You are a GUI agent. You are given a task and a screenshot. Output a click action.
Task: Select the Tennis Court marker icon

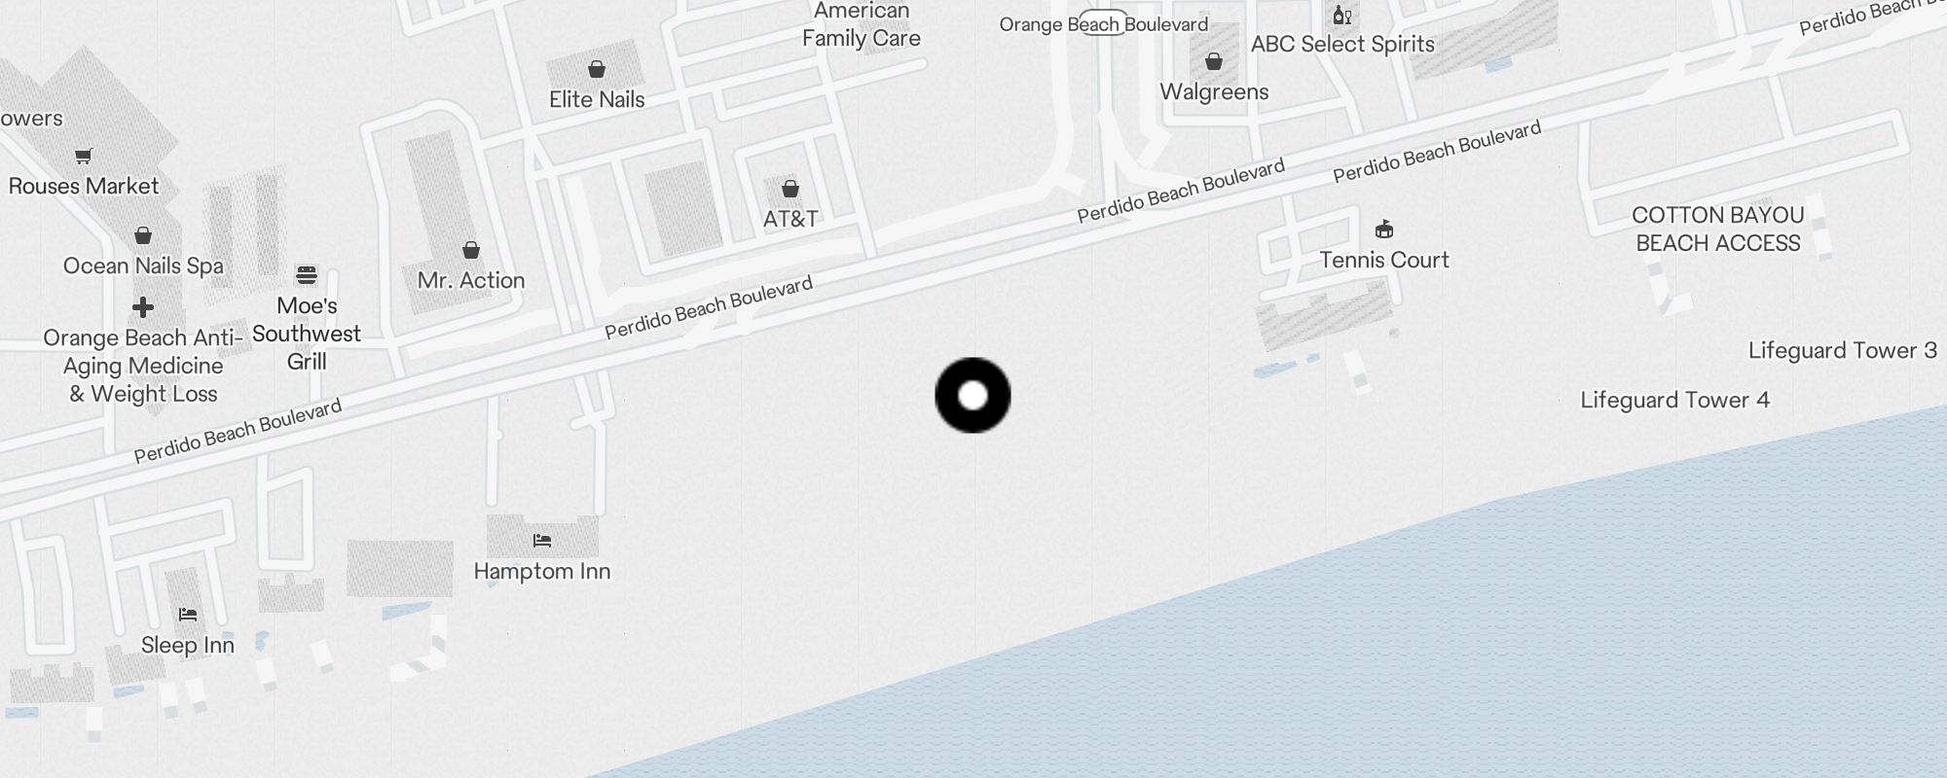1384,230
